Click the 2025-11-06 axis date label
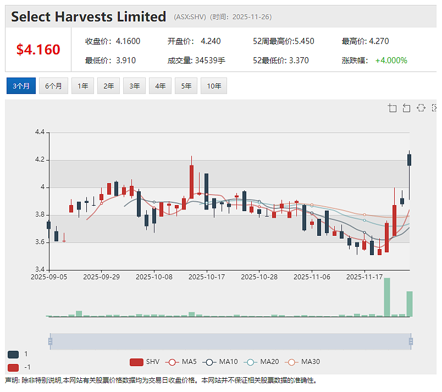 pos(312,277)
